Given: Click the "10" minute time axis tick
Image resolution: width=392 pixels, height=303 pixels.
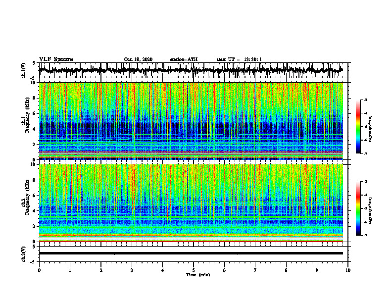Looking at the screenshot, I should (348, 270).
